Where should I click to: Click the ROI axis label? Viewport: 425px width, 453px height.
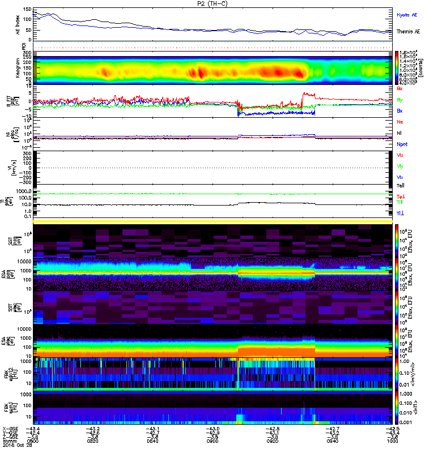point(24,46)
